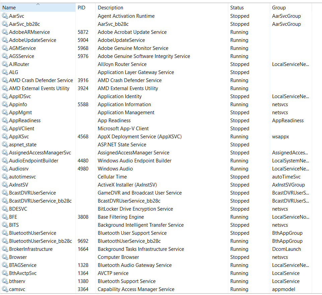The height and width of the screenshot is (295, 322).
Task: Click the Description column header
Action: tap(162, 8)
